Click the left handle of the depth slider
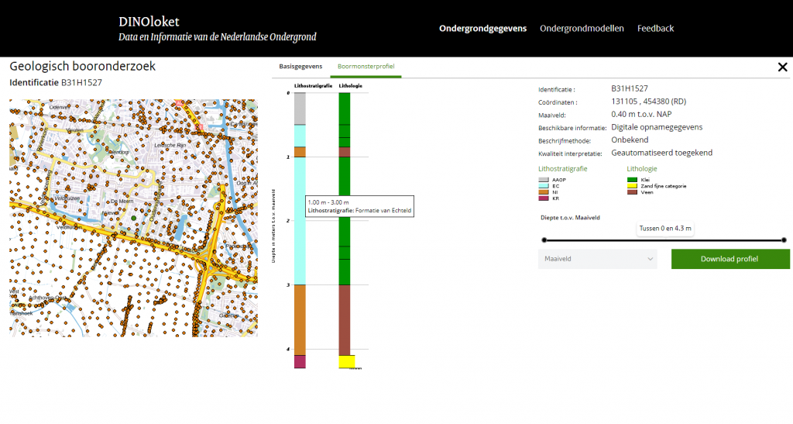793x424 pixels. (544, 240)
